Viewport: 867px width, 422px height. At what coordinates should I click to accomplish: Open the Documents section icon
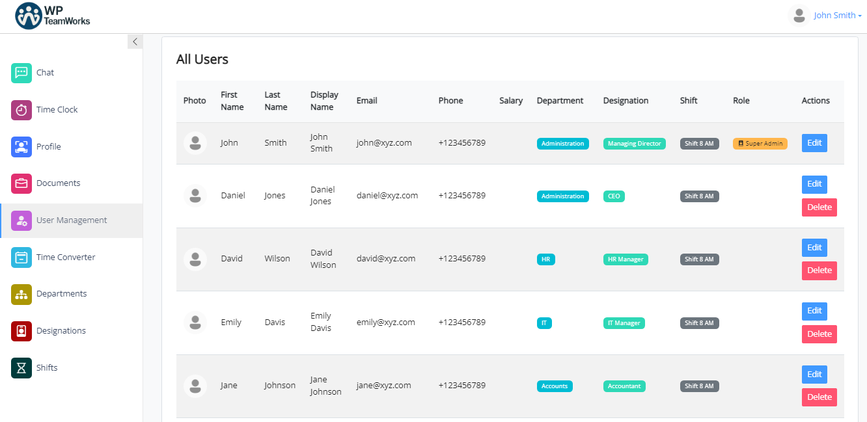pyautogui.click(x=20, y=183)
